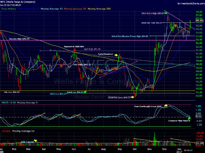
Task: Click the -1.20 value on MACD axis
Action: click(x=199, y=125)
